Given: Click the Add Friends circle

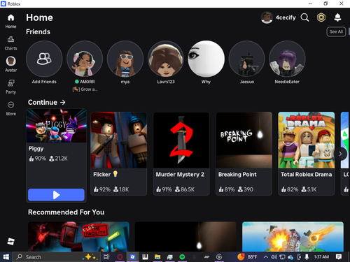Looking at the screenshot, I should point(44,59).
